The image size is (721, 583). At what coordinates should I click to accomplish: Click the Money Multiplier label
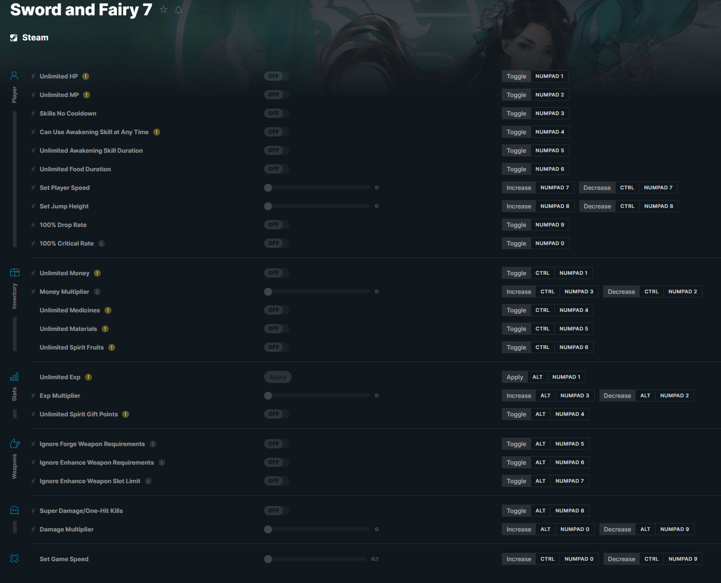click(x=65, y=291)
